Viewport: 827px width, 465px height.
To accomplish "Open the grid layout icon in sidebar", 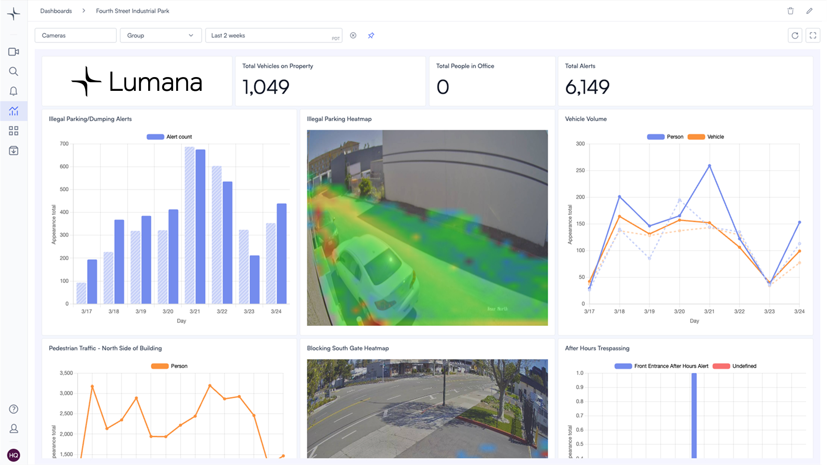I will (x=13, y=131).
